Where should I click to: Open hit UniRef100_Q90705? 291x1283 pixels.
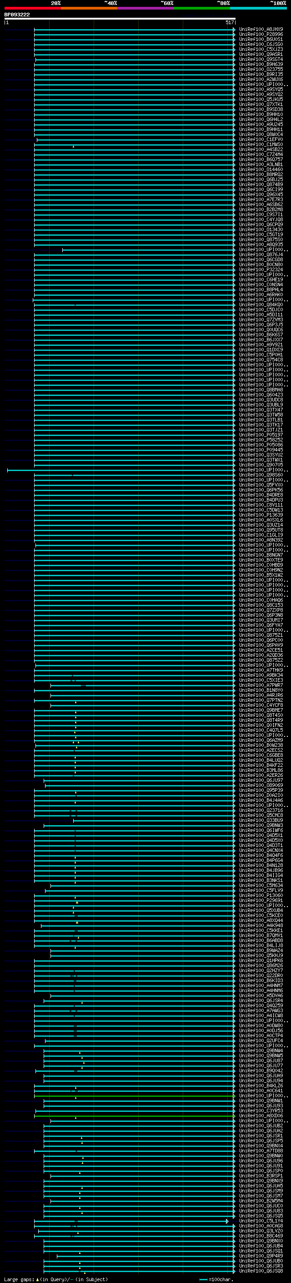pyautogui.click(x=261, y=465)
